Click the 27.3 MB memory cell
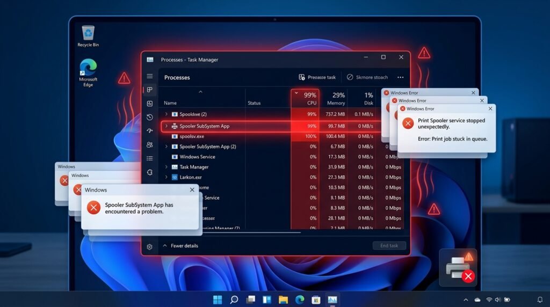550x307 pixels. pos(336,177)
